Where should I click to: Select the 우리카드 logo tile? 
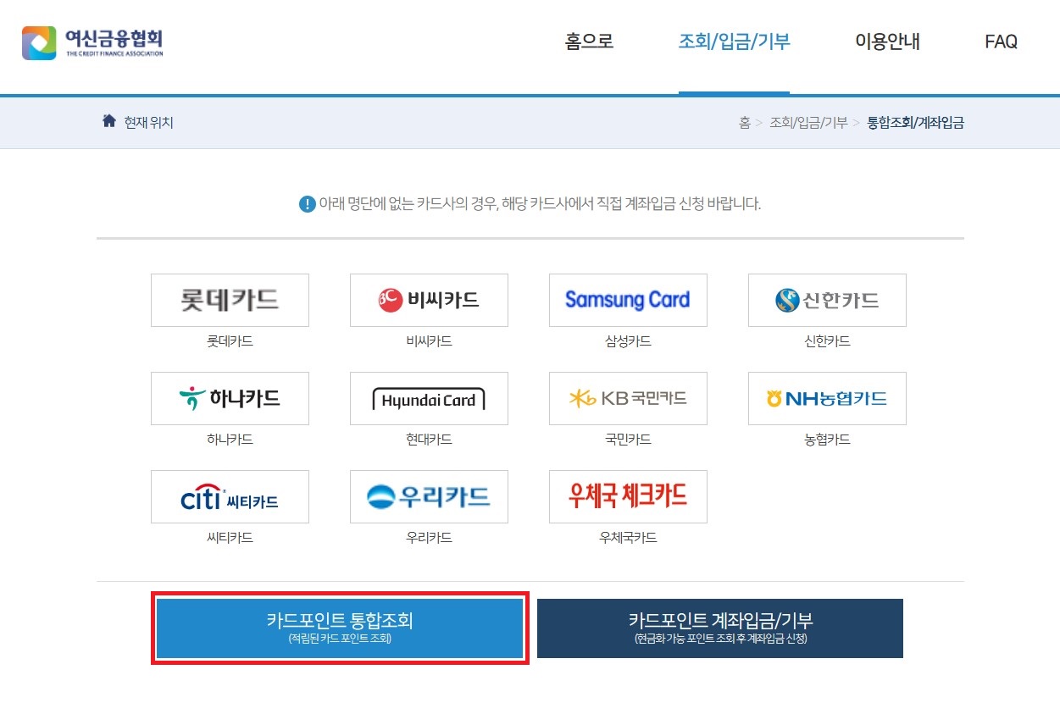pyautogui.click(x=429, y=496)
